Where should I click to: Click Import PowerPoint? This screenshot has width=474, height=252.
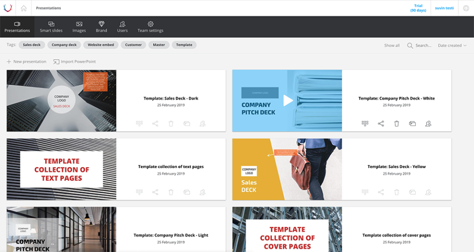(x=75, y=62)
